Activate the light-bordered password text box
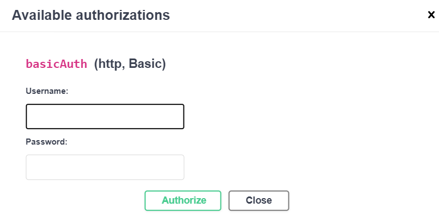 click(105, 167)
